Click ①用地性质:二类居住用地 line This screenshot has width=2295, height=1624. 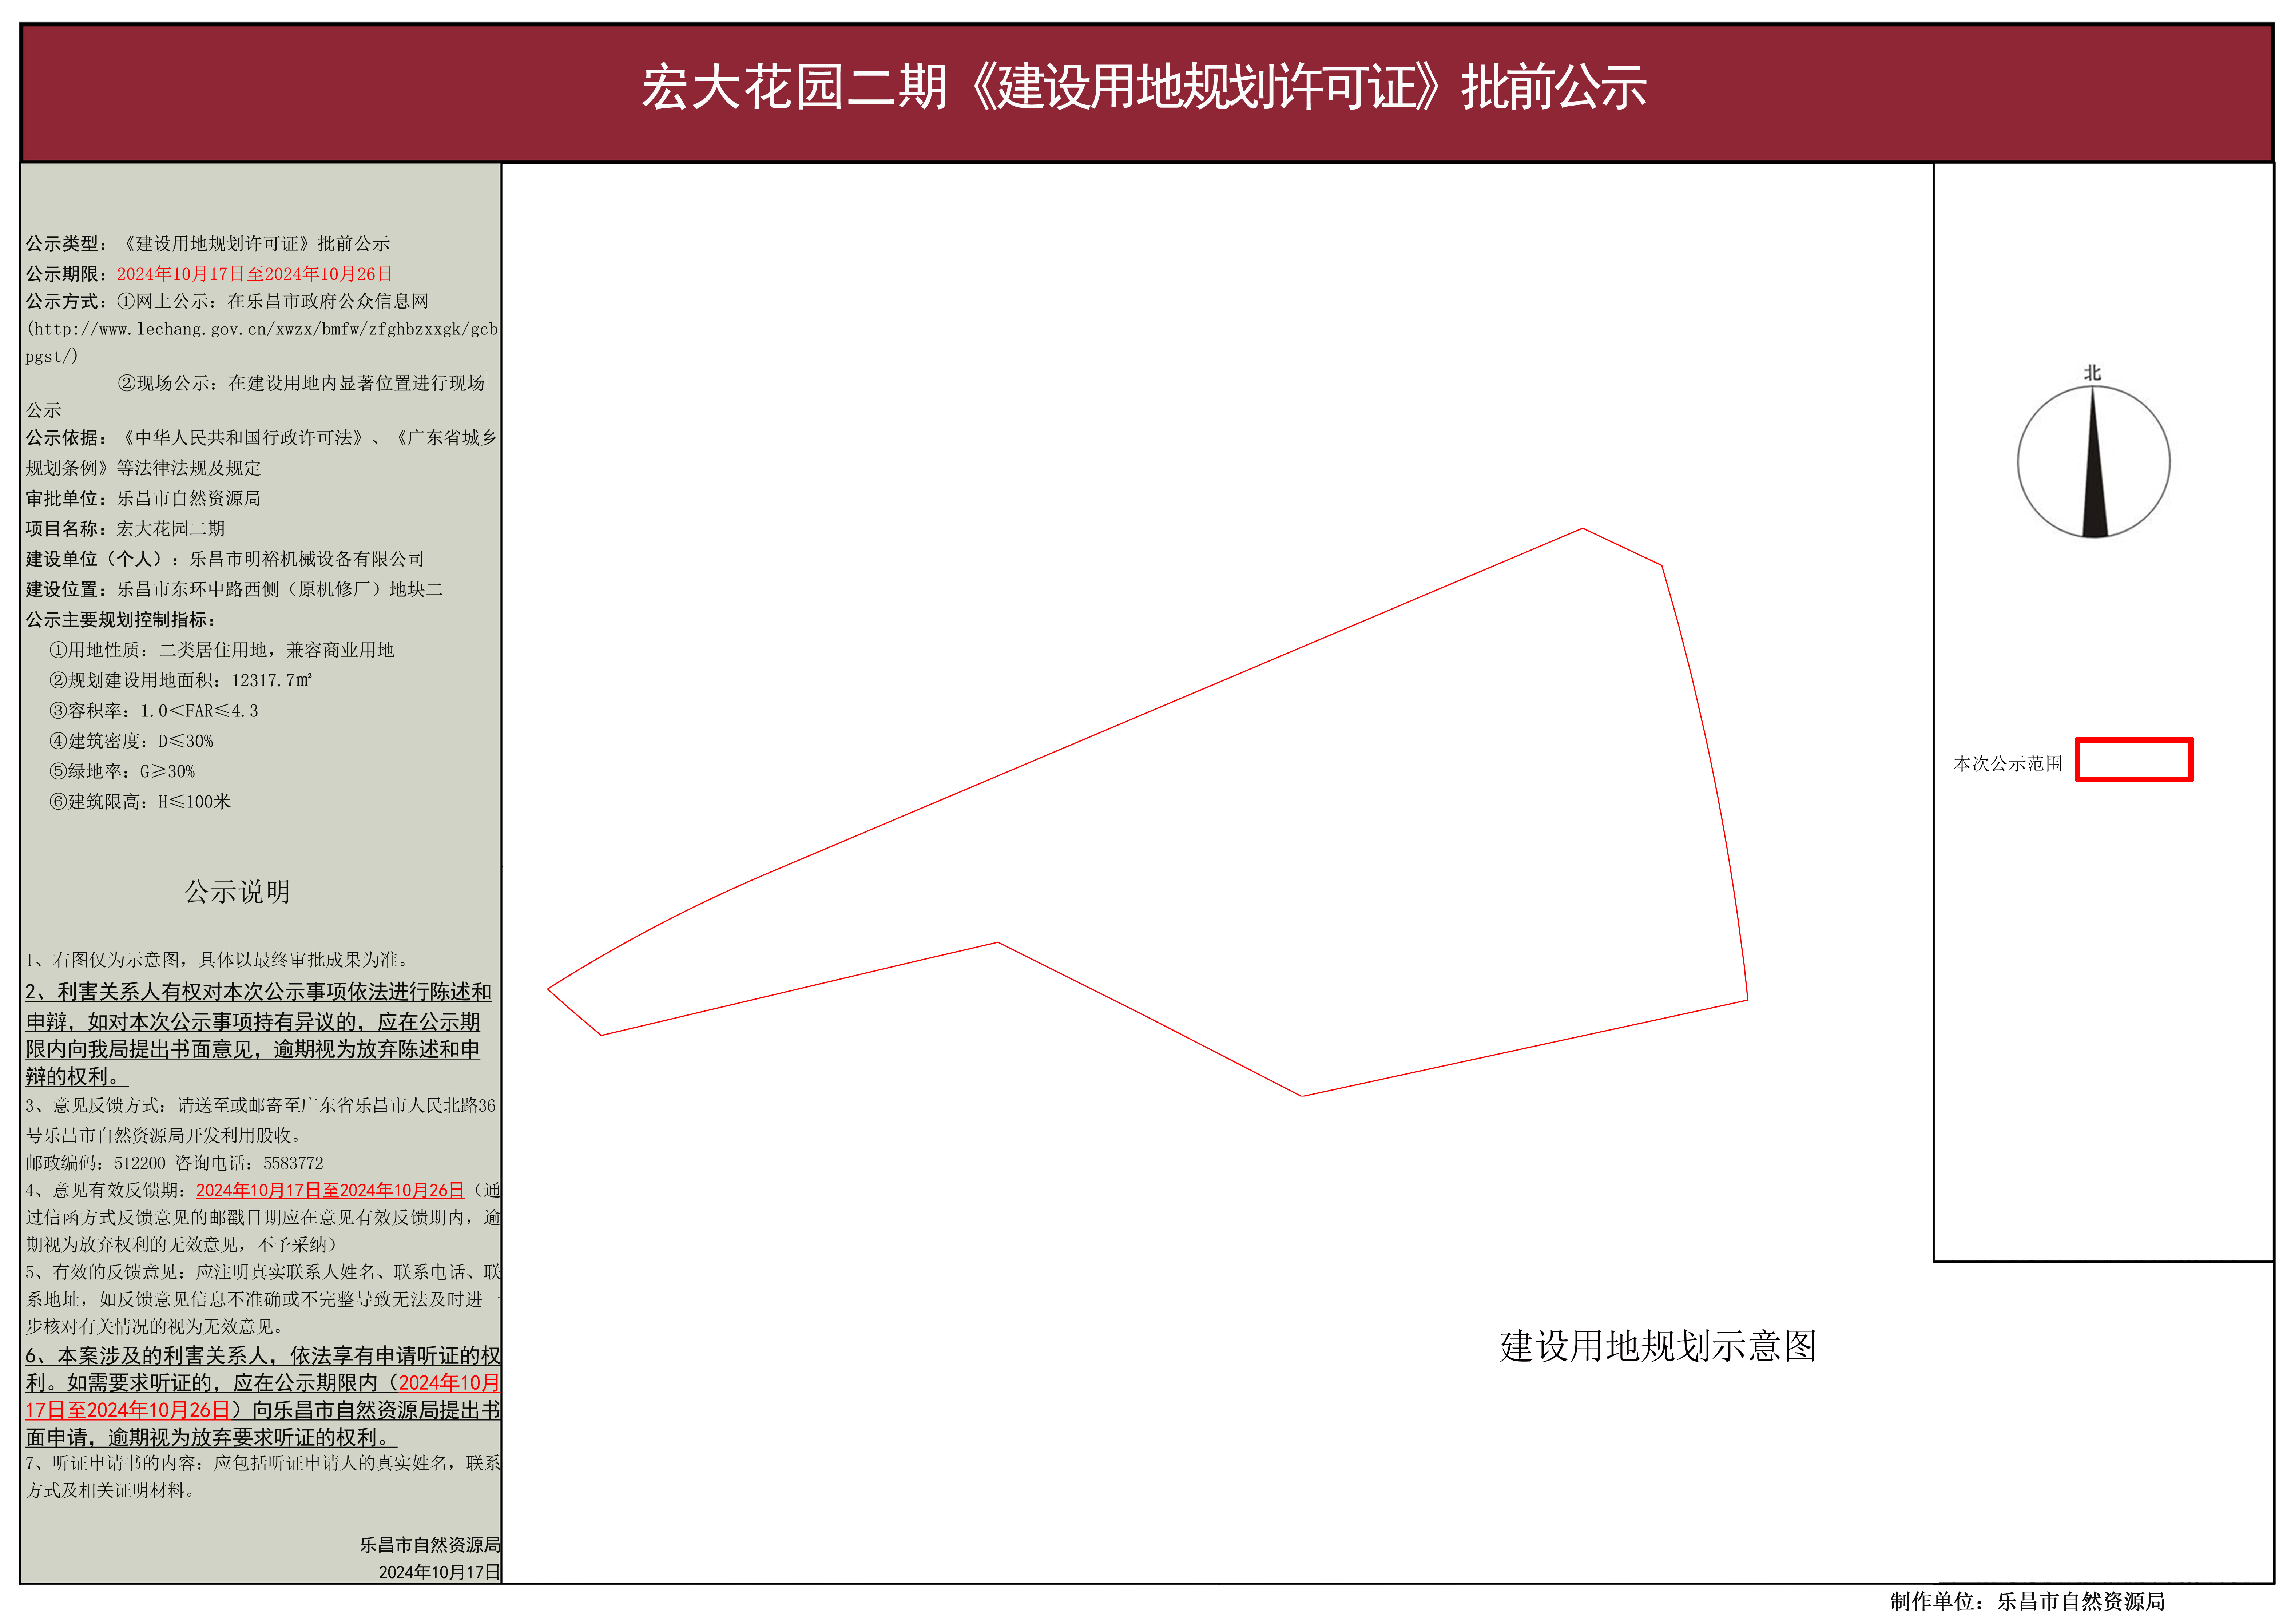pos(222,650)
